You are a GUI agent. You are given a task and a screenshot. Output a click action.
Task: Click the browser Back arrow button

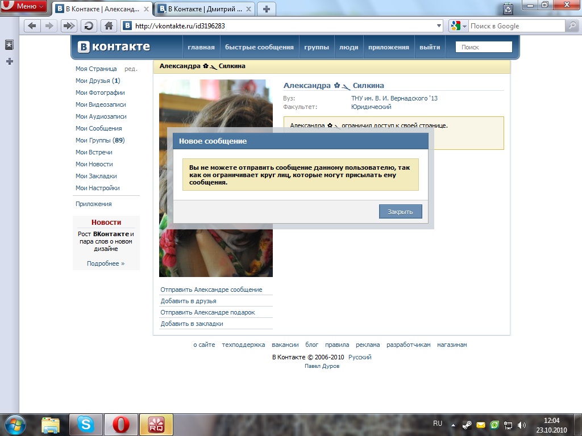pos(32,26)
